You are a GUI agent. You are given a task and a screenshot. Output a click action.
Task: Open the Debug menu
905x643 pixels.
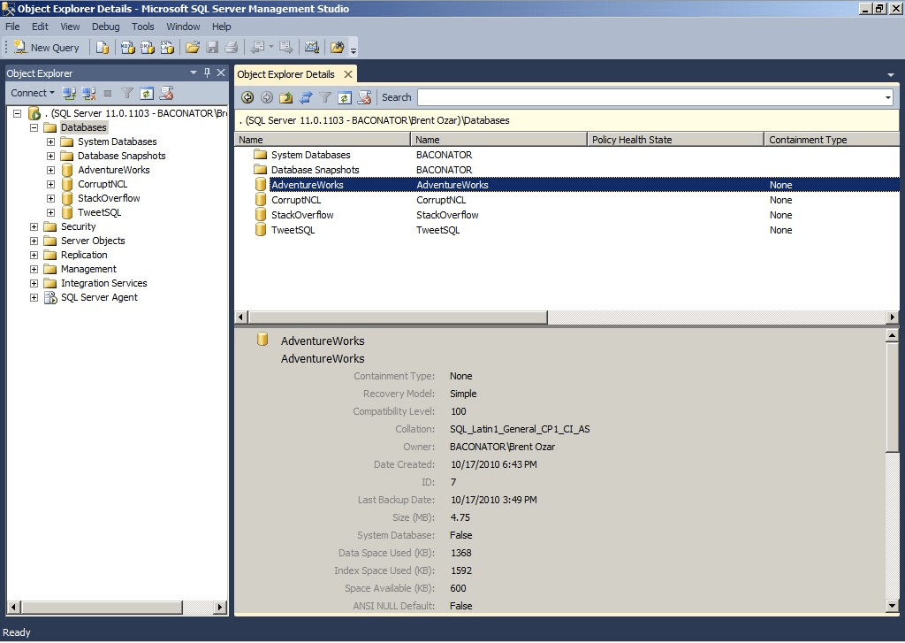(105, 27)
